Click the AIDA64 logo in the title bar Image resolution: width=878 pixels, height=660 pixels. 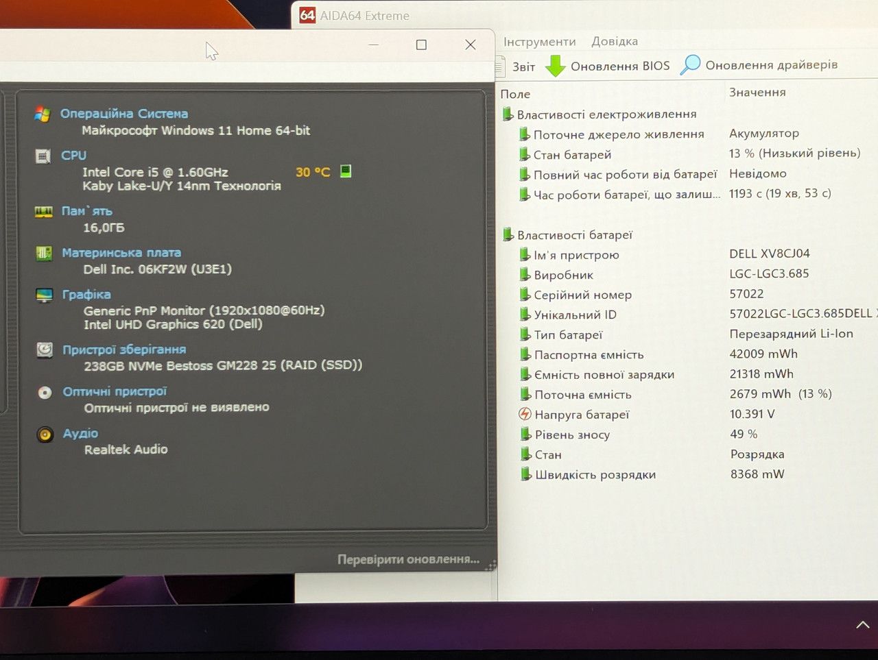[307, 15]
